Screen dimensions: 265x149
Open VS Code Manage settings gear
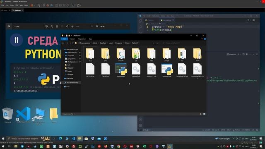pyautogui.click(x=140, y=125)
